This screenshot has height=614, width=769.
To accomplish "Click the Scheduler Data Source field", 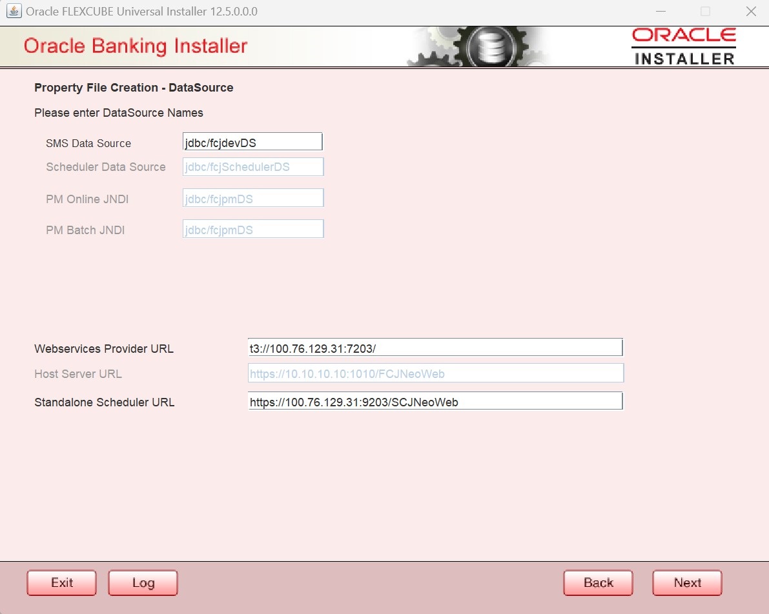I will [x=253, y=166].
